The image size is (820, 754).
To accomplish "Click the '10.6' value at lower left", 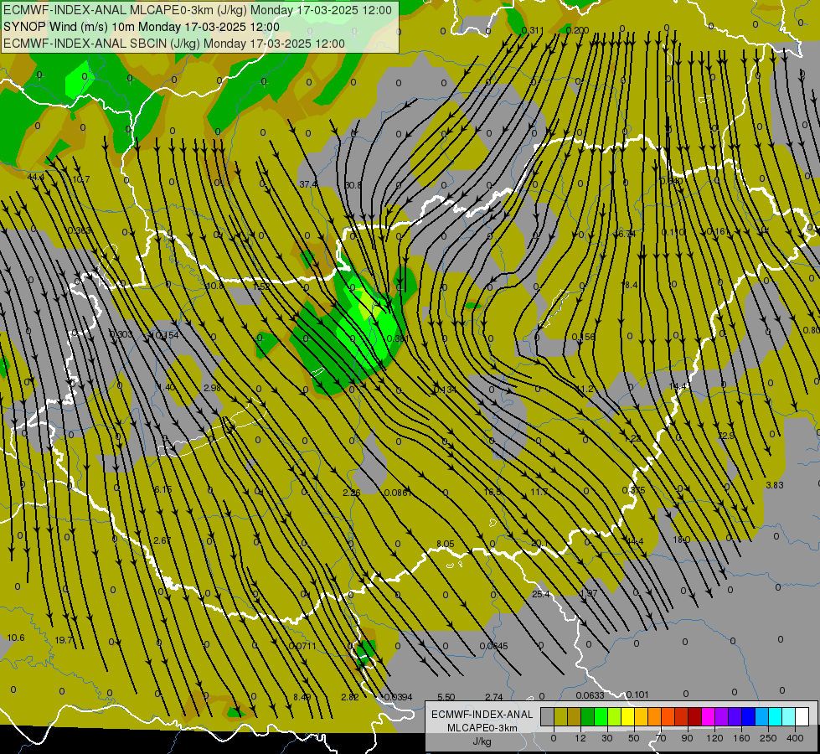I will pyautogui.click(x=16, y=638).
